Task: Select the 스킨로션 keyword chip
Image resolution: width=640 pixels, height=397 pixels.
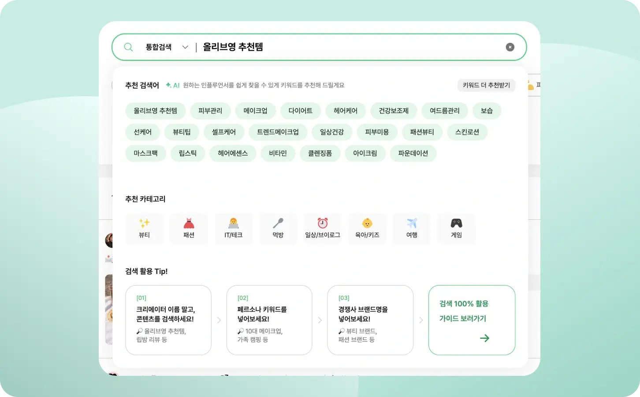Action: coord(467,132)
